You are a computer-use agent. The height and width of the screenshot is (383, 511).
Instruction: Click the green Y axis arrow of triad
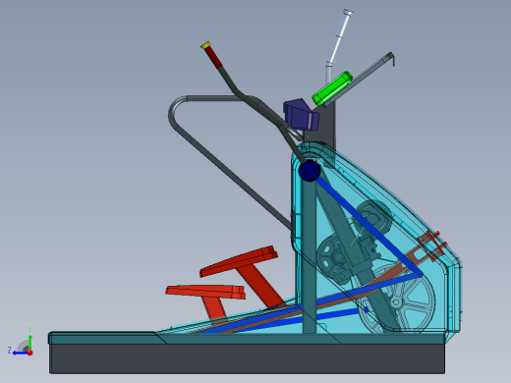coord(29,342)
